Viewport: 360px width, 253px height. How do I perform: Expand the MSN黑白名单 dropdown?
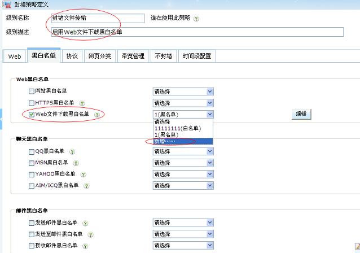(x=183, y=163)
